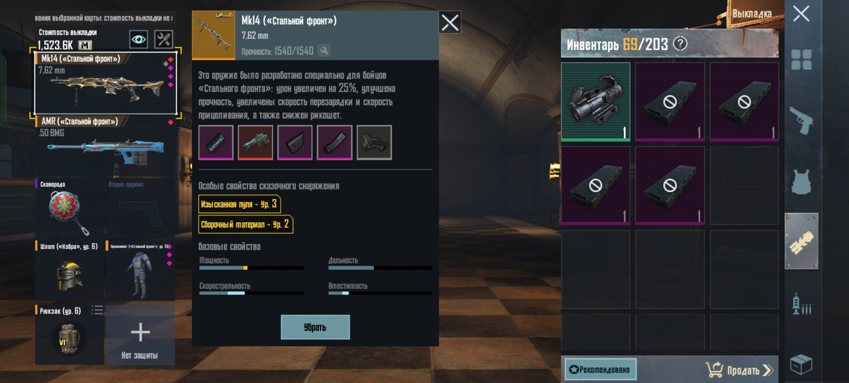Open the four-squares all items category
The height and width of the screenshot is (383, 849).
[x=801, y=60]
